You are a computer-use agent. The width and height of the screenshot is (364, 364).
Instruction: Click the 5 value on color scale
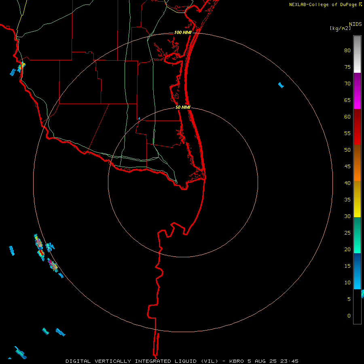click(x=349, y=299)
